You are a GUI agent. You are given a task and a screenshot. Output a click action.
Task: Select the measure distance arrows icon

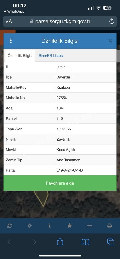click(x=90, y=226)
